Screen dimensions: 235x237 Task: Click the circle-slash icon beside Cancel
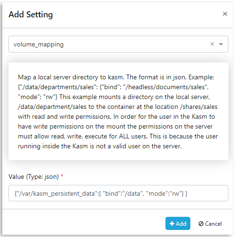tap(201, 224)
